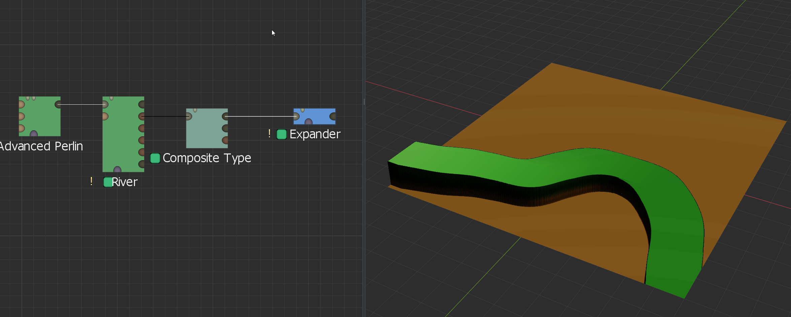
Task: Click the purple mask port under Advanced Perlin
Action: click(34, 134)
